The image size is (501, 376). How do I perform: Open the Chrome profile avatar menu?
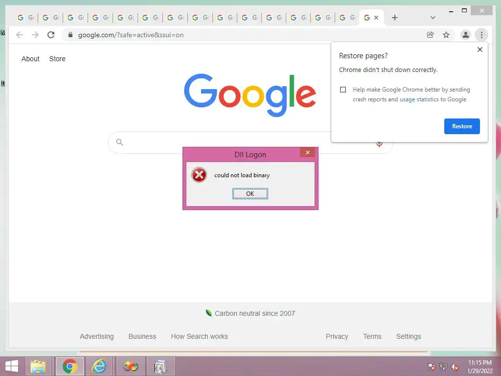(466, 35)
